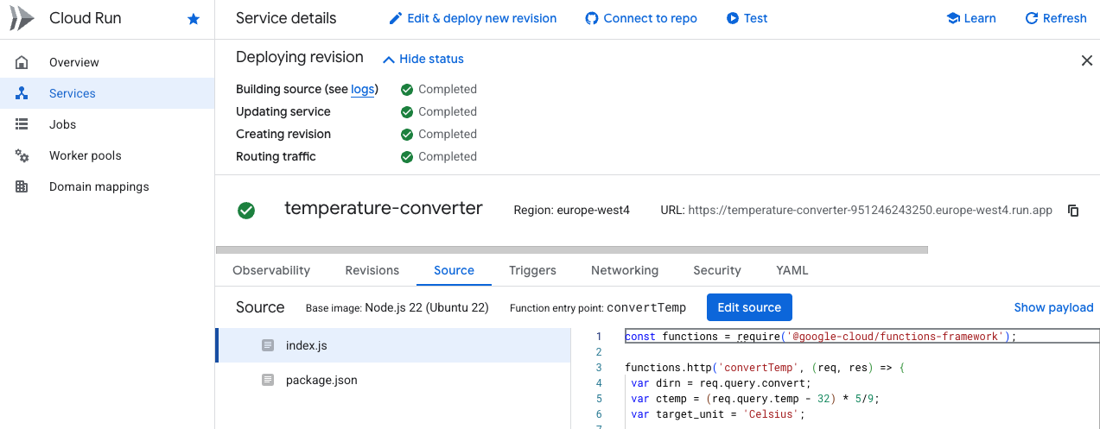Image resolution: width=1100 pixels, height=429 pixels.
Task: Select the Jobs sidebar item
Action: tap(62, 124)
